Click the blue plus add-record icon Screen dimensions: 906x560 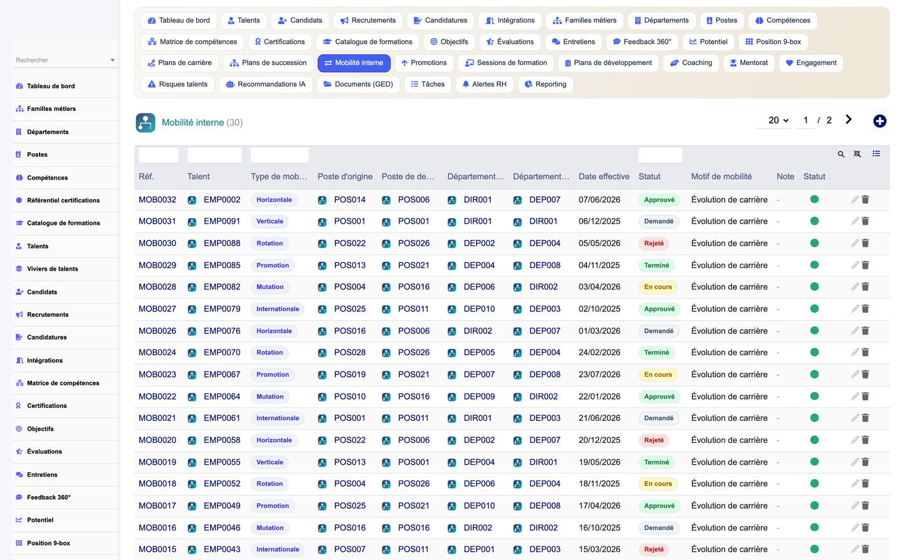[x=880, y=122]
